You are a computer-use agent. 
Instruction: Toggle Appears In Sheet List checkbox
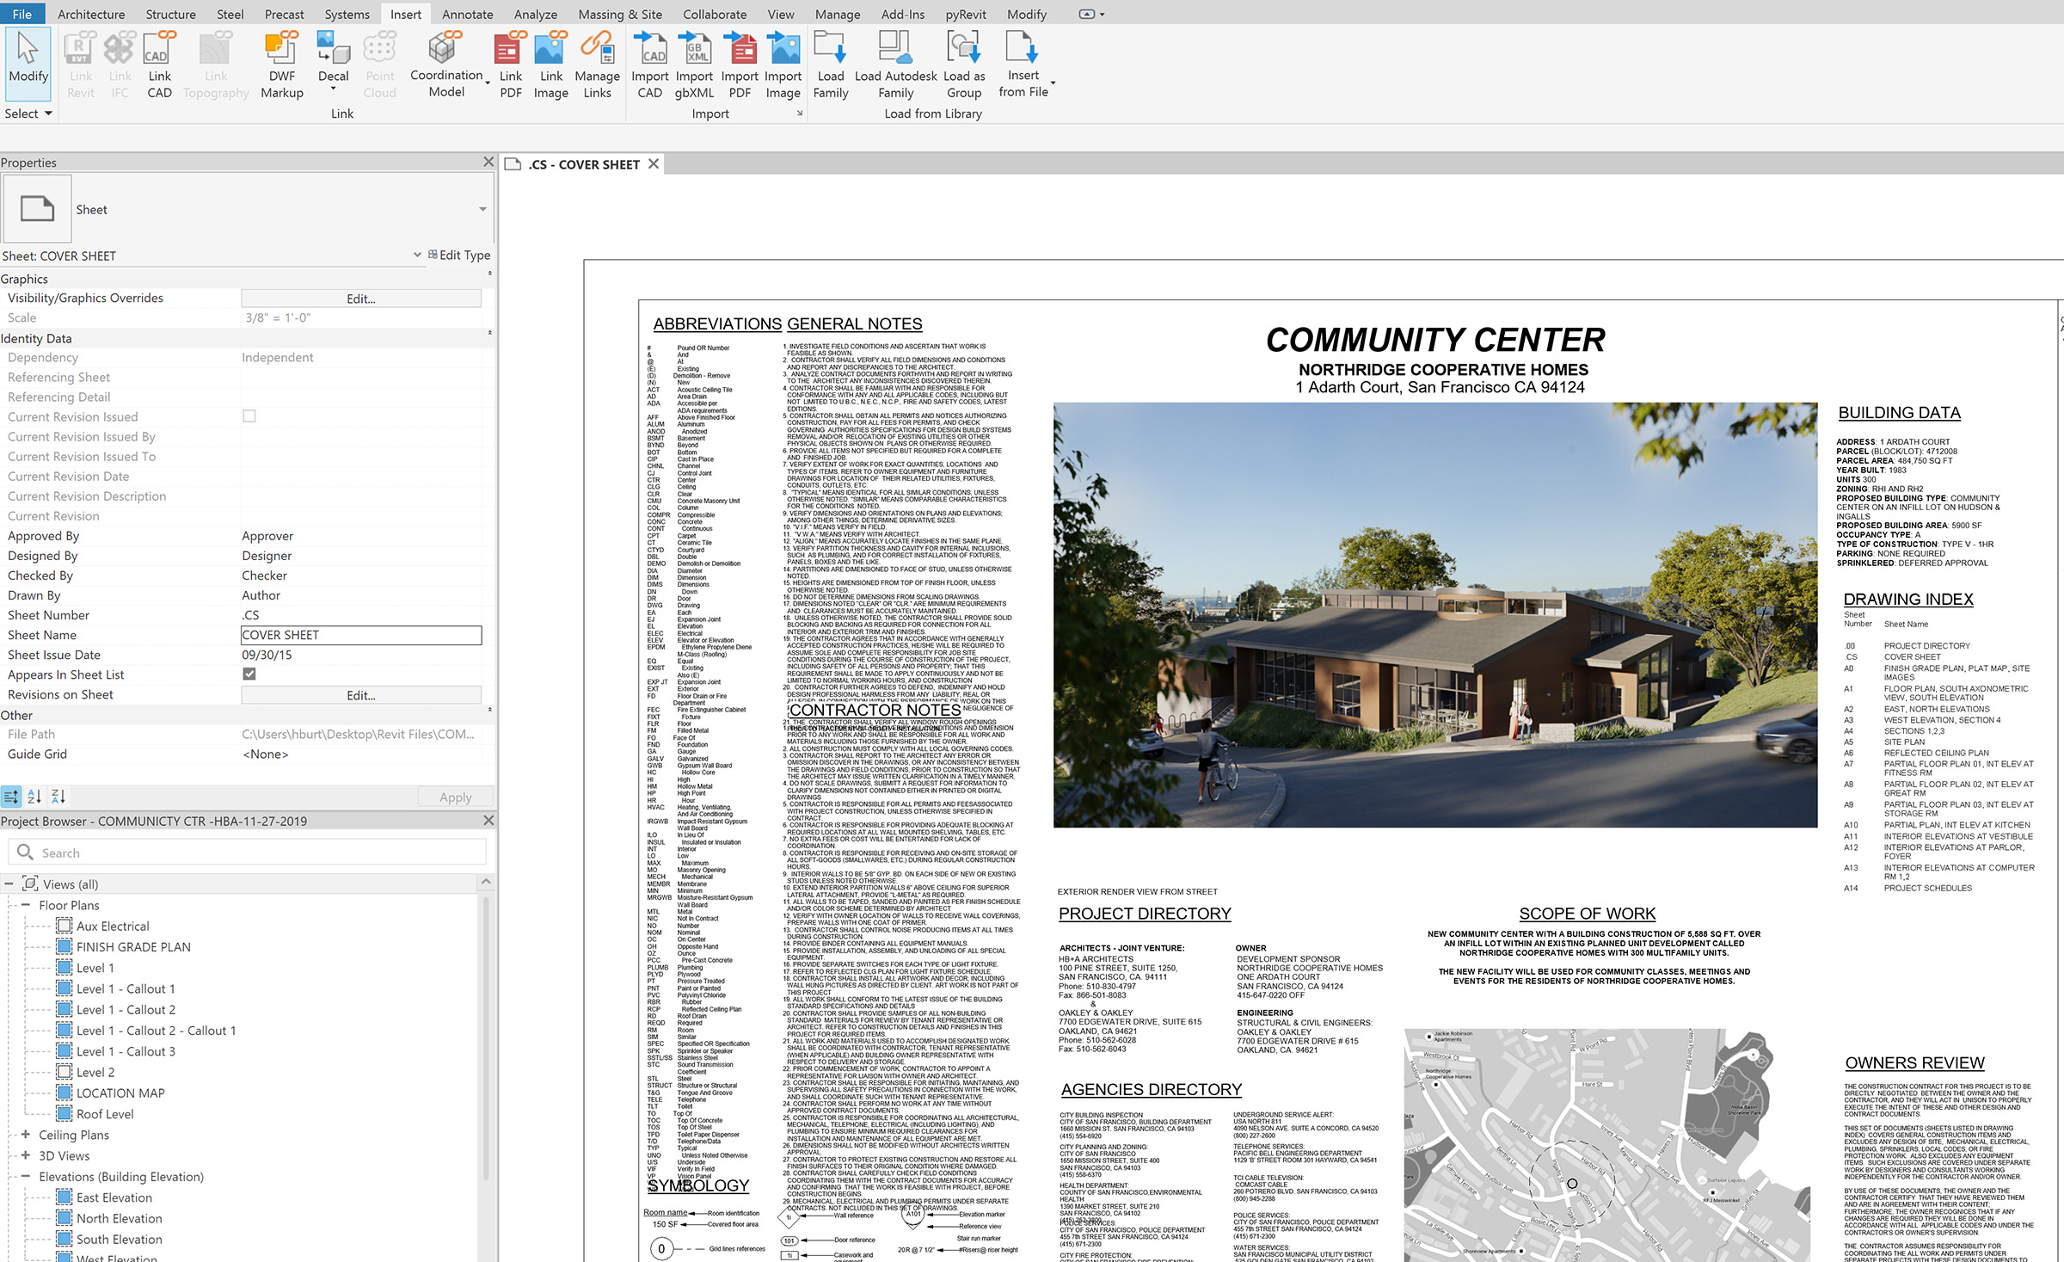click(x=249, y=674)
